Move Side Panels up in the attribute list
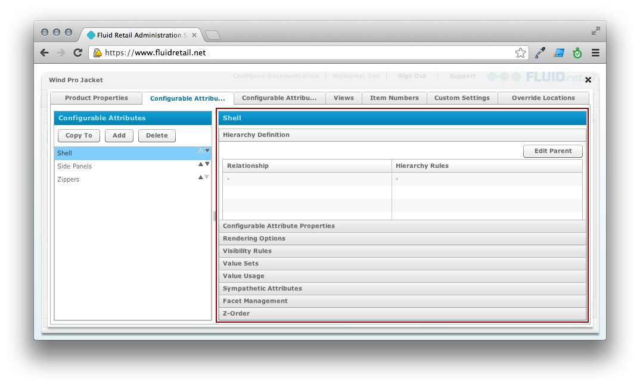 202,163
